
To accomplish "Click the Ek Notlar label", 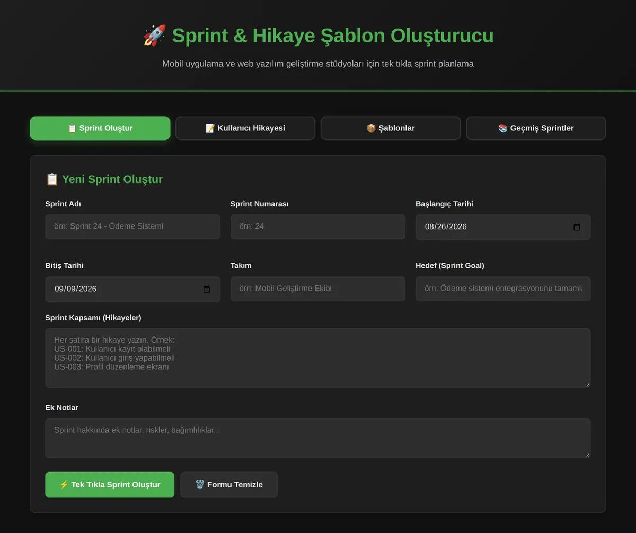I will coord(62,408).
